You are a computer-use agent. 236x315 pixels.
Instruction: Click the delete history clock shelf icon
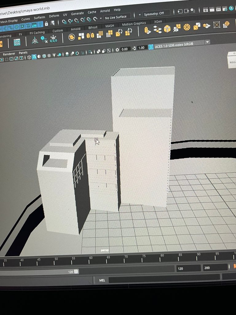44,39
